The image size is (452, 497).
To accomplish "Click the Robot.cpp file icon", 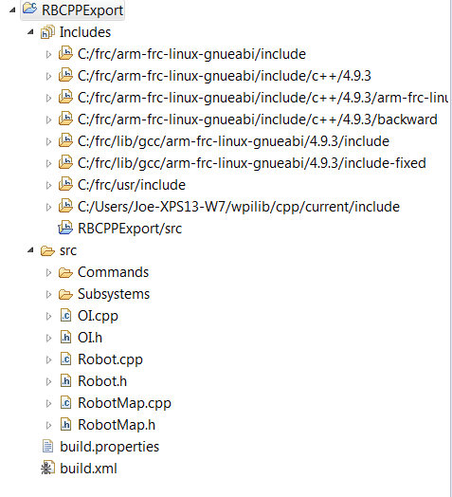I will pos(65,359).
